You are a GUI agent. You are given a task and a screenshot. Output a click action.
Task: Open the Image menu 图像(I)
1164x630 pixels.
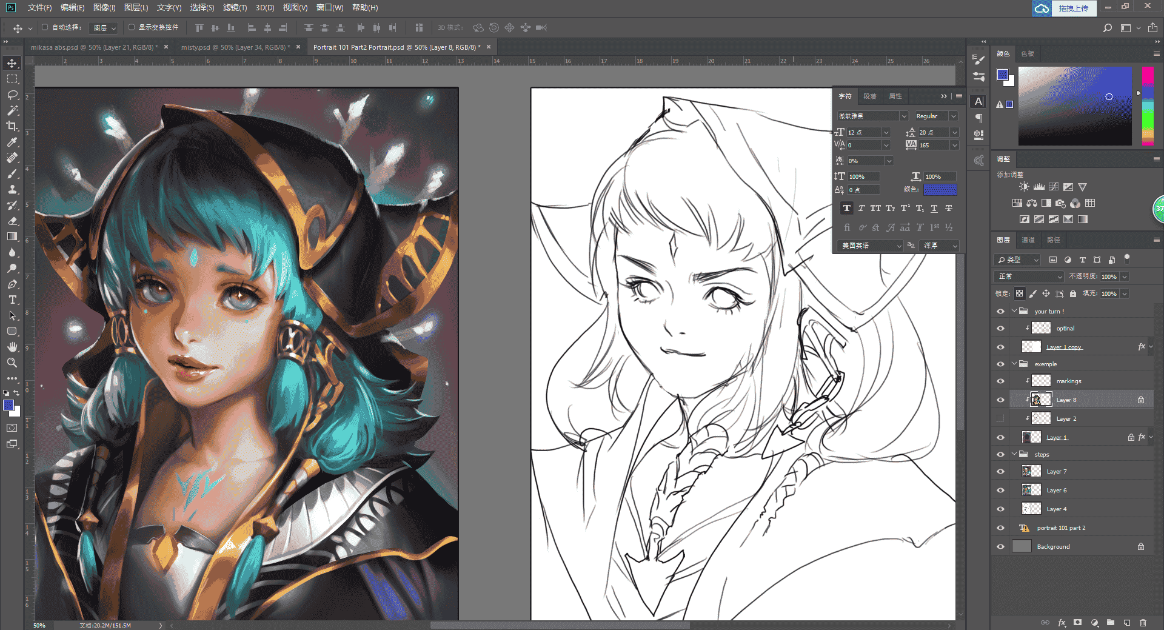(x=104, y=7)
